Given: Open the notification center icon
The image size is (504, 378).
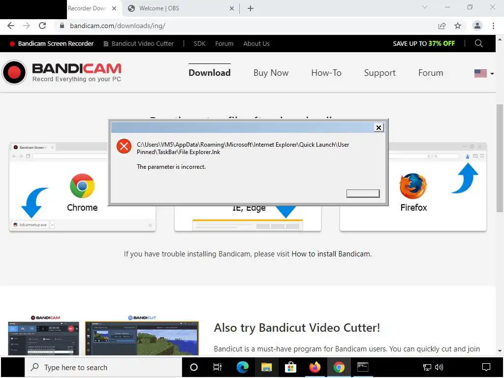Looking at the screenshot, I should click(486, 367).
